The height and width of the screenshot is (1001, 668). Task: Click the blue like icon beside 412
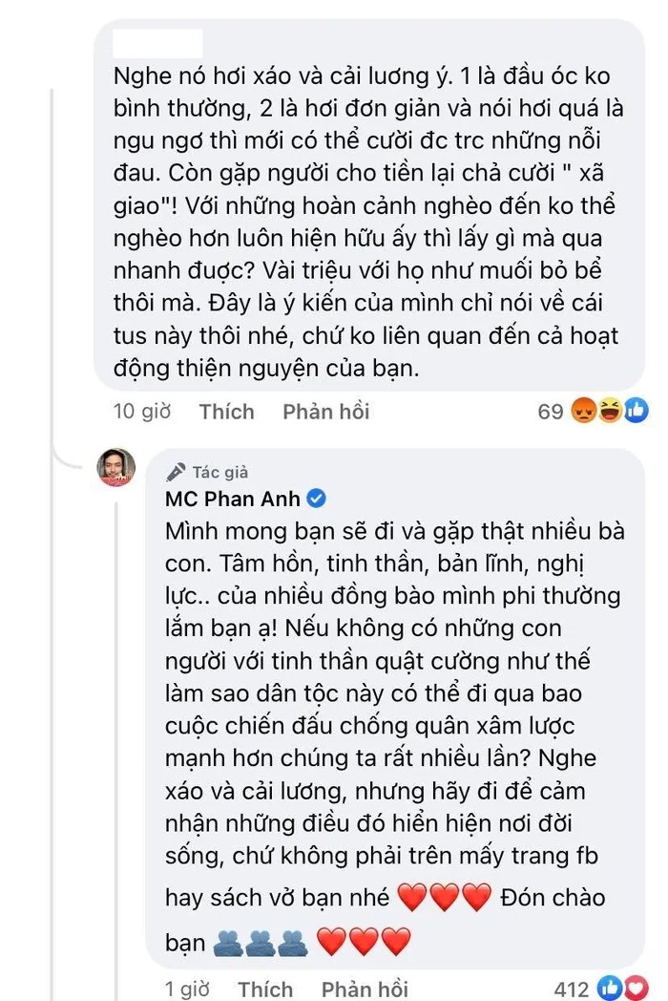pos(612,987)
